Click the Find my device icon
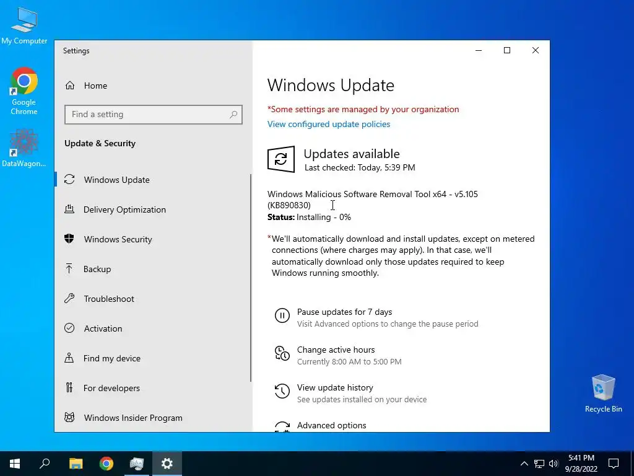Screen dimensions: 634x476 tap(69, 358)
